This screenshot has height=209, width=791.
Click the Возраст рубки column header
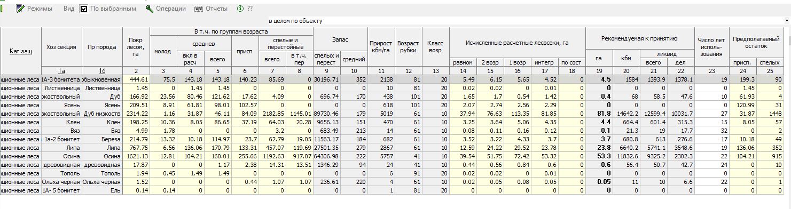(408, 47)
